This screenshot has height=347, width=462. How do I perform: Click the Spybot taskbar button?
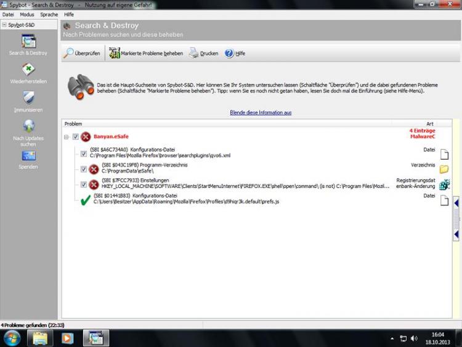[96, 338]
